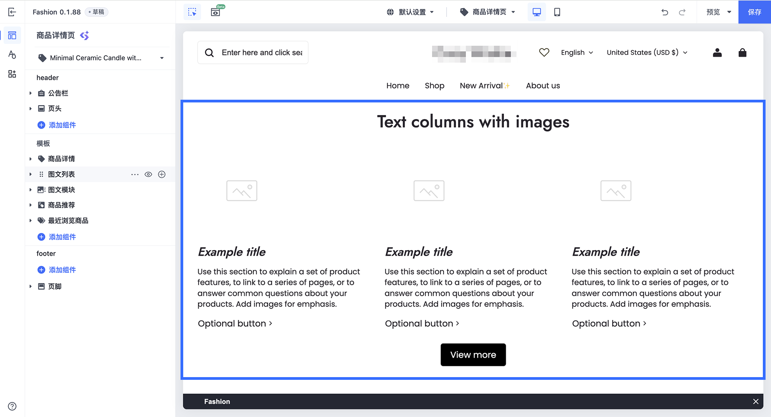
Task: Expand the 商品推荐 tree item
Action: 30,205
